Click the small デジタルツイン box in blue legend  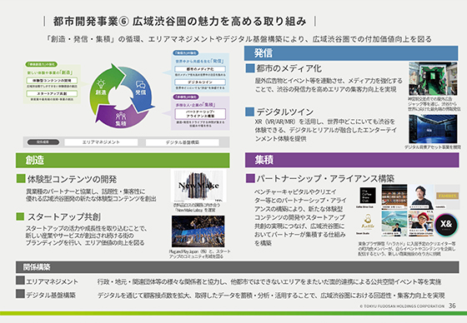point(200,82)
